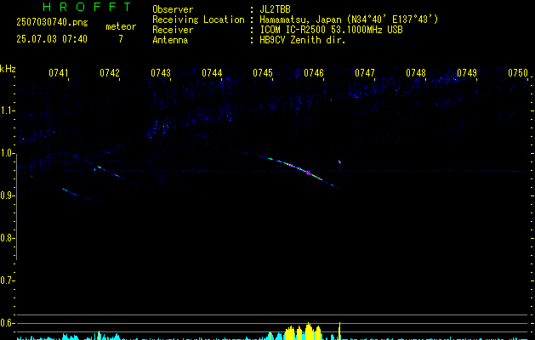535x340 pixels.
Task: Click the HB9CV Zenith dir. text
Action: click(x=303, y=40)
